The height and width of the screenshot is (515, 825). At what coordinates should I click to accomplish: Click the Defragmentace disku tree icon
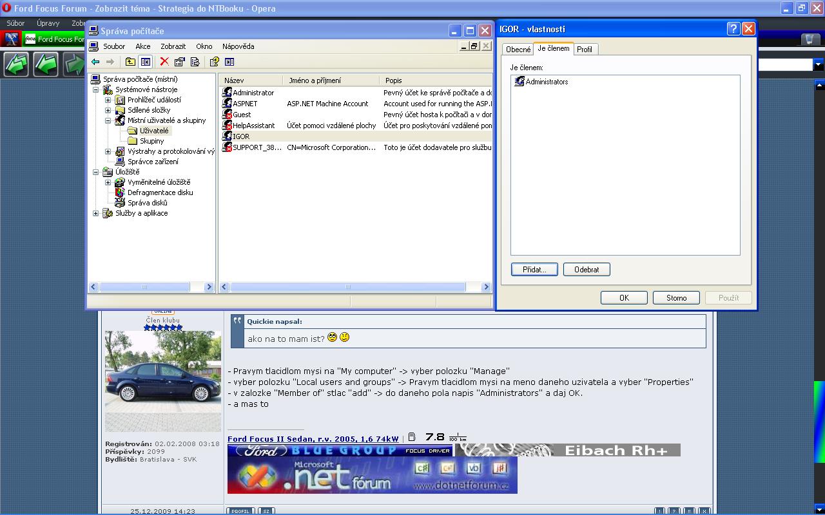[x=120, y=192]
